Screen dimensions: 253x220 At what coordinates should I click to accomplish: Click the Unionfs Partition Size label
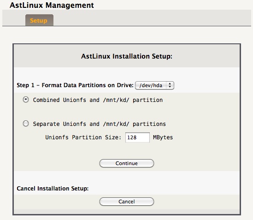coord(83,137)
